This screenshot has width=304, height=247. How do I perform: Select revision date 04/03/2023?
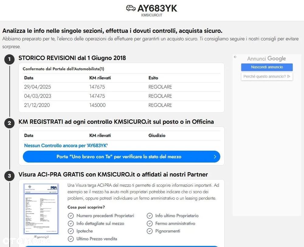click(x=38, y=96)
